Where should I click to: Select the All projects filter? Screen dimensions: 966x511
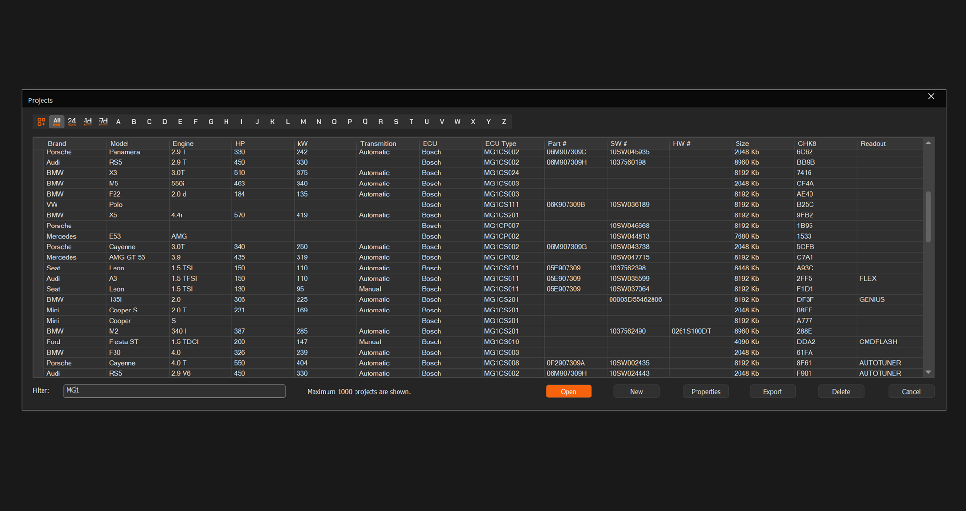tap(57, 122)
